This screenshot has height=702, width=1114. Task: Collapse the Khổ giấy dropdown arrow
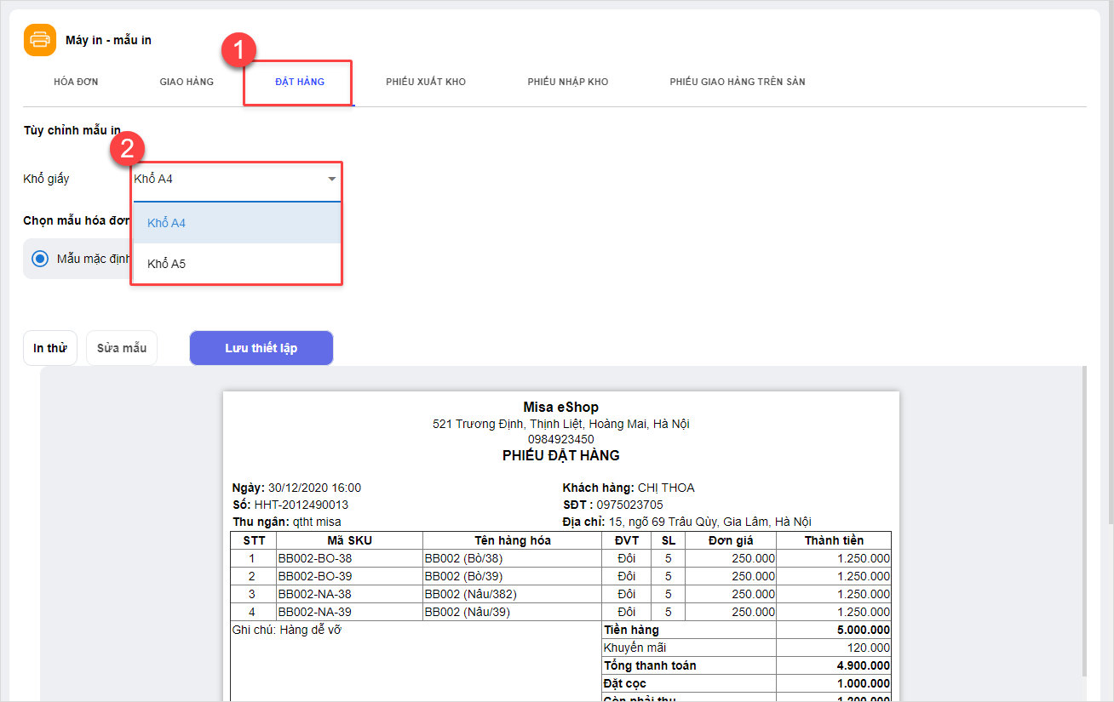coord(331,180)
